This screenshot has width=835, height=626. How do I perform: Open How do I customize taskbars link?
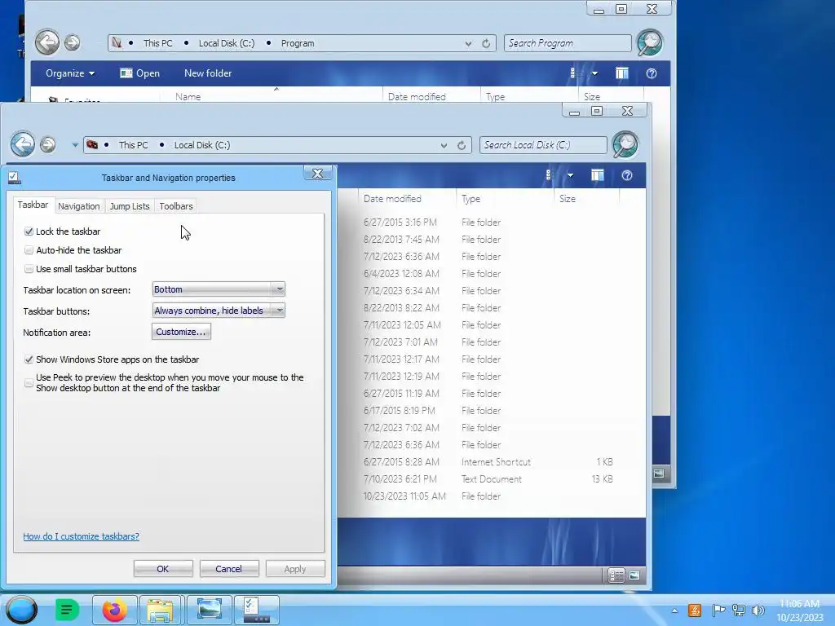click(x=81, y=536)
